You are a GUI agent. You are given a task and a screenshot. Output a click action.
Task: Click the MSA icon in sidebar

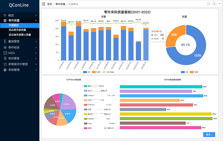click(5, 53)
